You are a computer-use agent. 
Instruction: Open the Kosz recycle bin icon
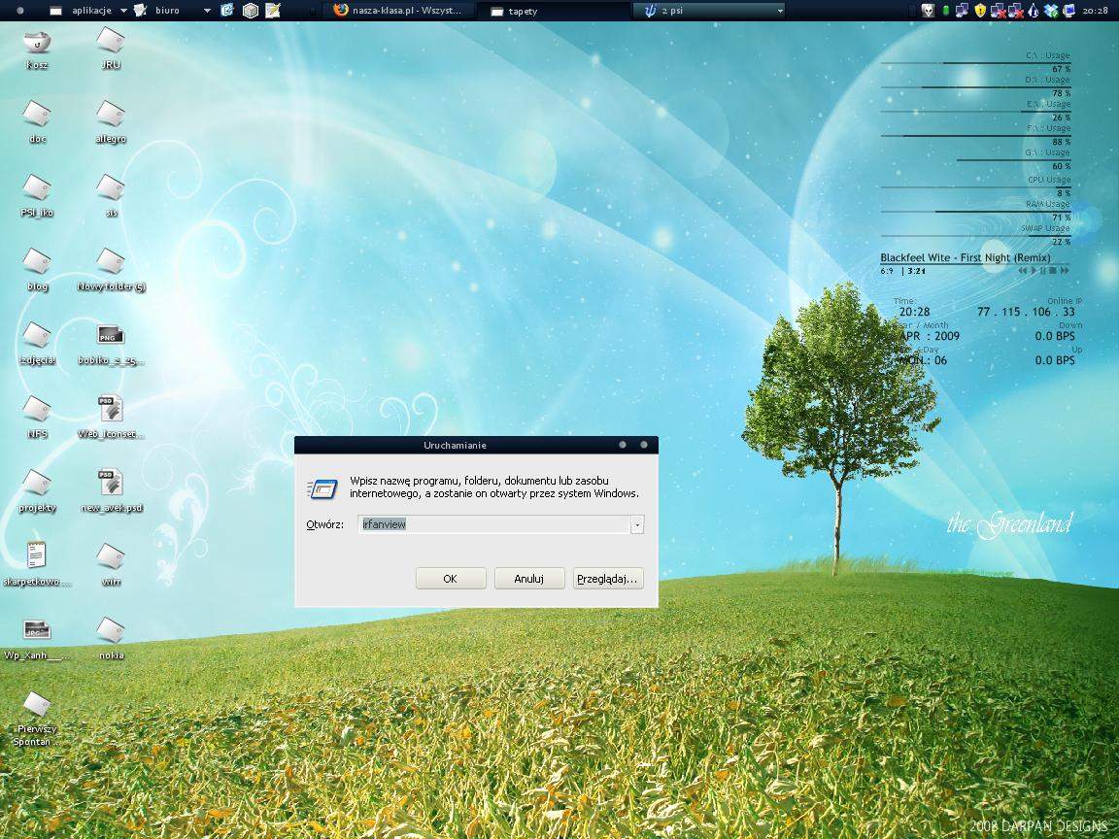[37, 42]
